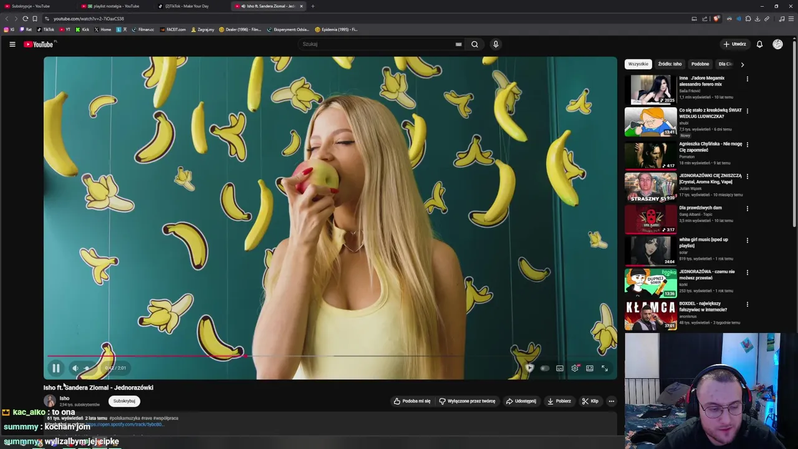This screenshot has width=798, height=449.
Task: Open Agnieszka Chylińska Nie mogę Cię zapomnieć title
Action: pyautogui.click(x=710, y=147)
